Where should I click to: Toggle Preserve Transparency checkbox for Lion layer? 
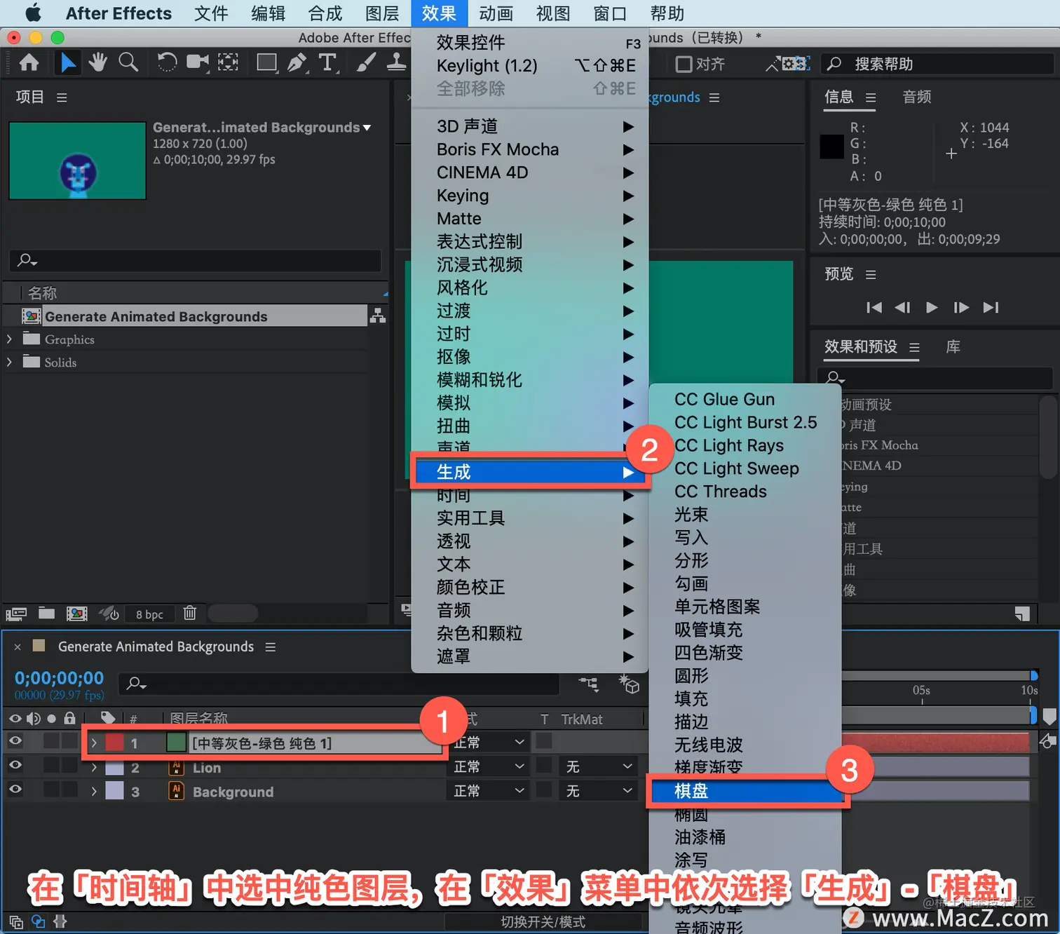tap(544, 766)
